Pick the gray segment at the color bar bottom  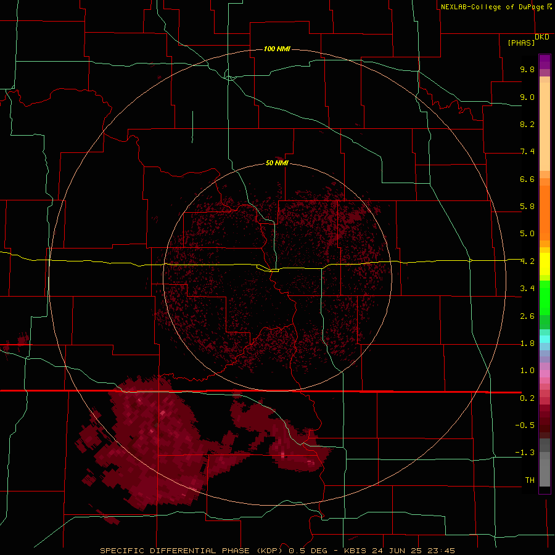(545, 472)
